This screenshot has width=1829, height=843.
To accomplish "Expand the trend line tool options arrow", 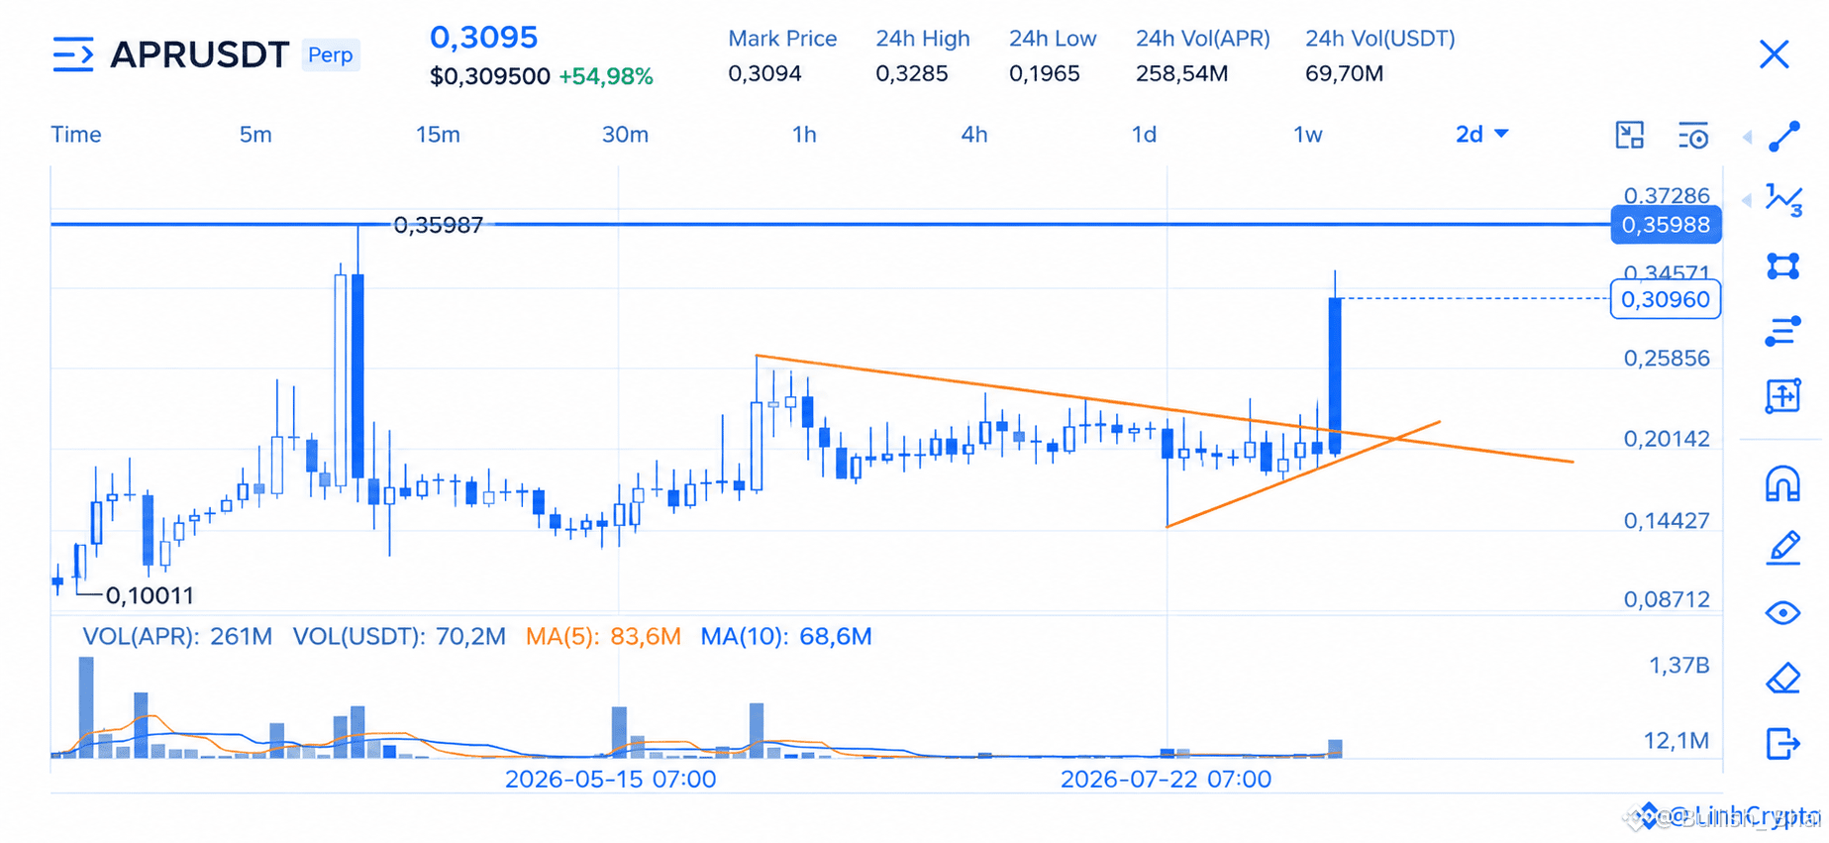I will pyautogui.click(x=1747, y=137).
